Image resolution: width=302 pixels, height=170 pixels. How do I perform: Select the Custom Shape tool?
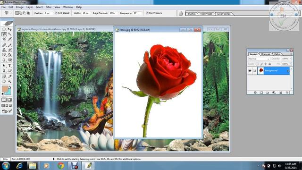[x=9, y=70]
